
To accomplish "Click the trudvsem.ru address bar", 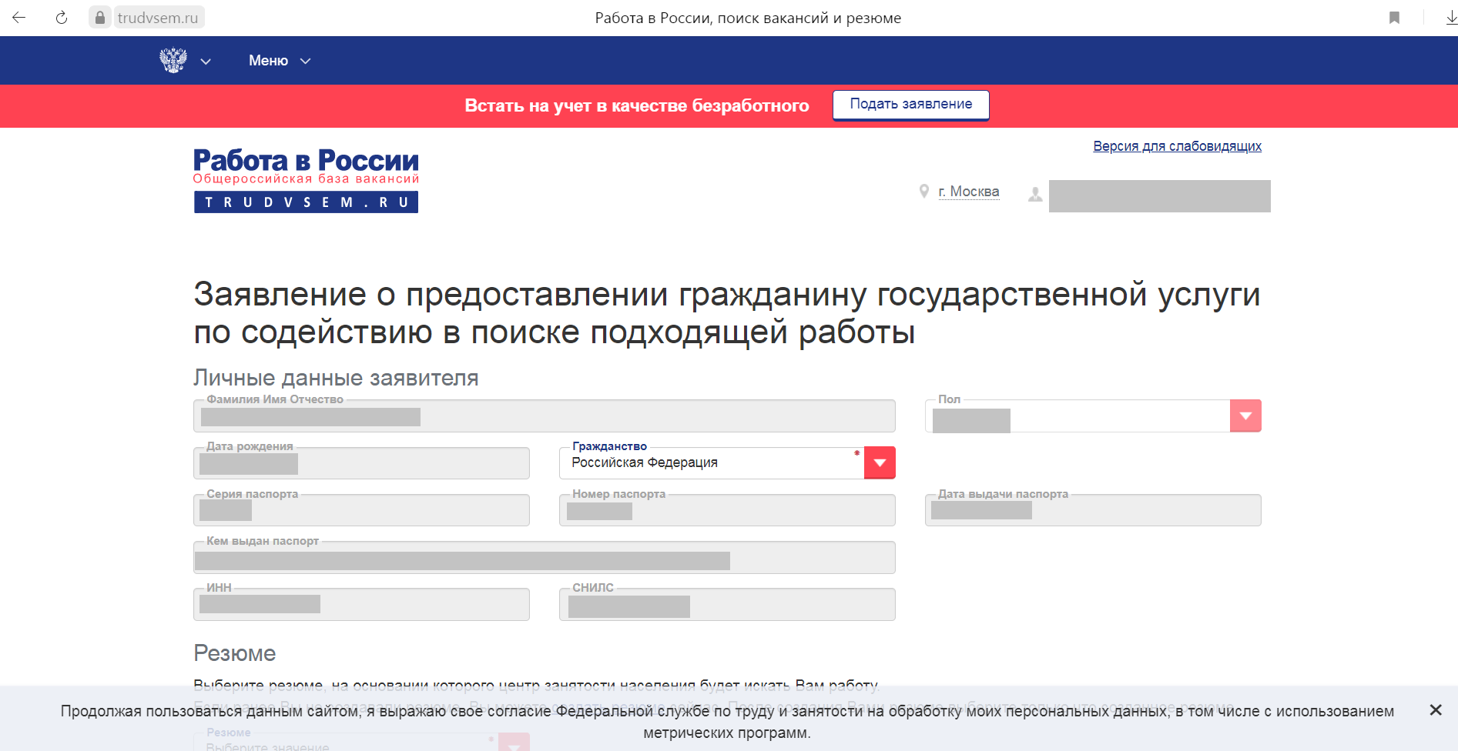I will [x=158, y=18].
